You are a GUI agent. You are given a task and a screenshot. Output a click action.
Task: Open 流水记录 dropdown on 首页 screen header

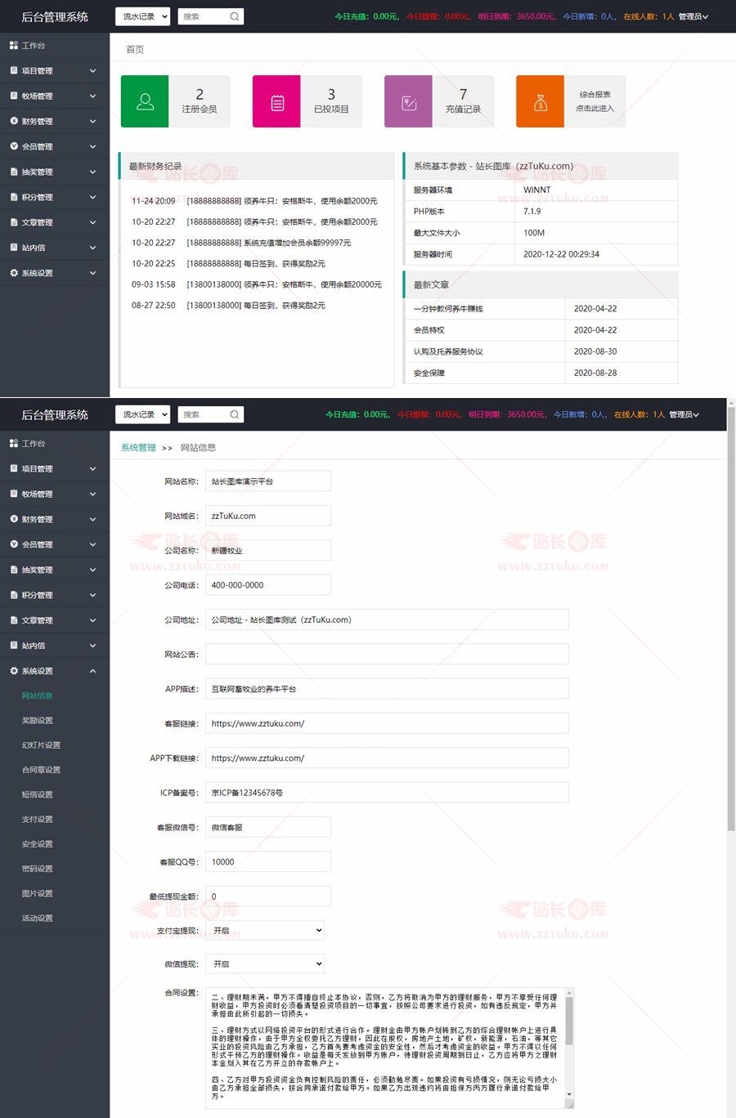pyautogui.click(x=142, y=16)
